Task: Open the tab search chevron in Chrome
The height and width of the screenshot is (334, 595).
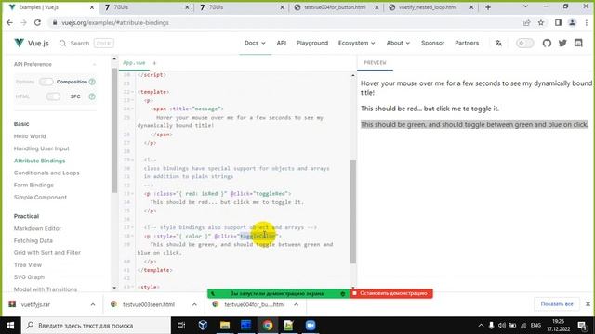Action: click(525, 6)
